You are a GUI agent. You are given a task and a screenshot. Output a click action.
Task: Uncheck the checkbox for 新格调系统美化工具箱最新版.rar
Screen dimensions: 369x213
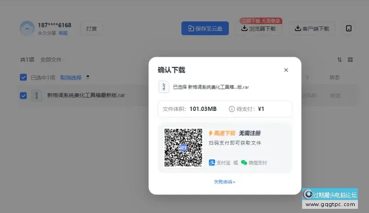[24, 96]
